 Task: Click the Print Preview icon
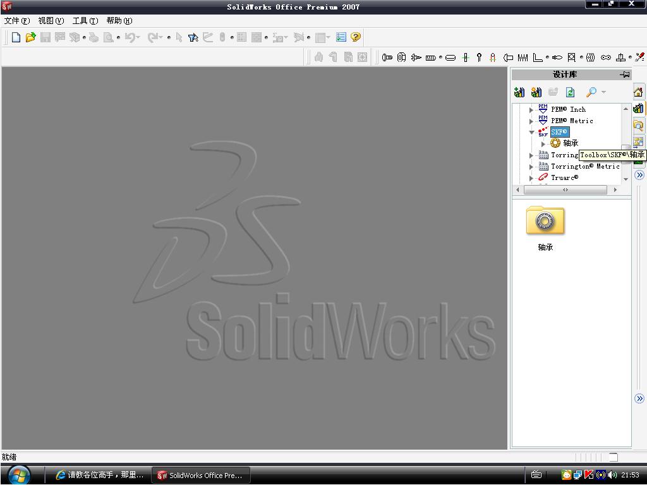click(108, 37)
